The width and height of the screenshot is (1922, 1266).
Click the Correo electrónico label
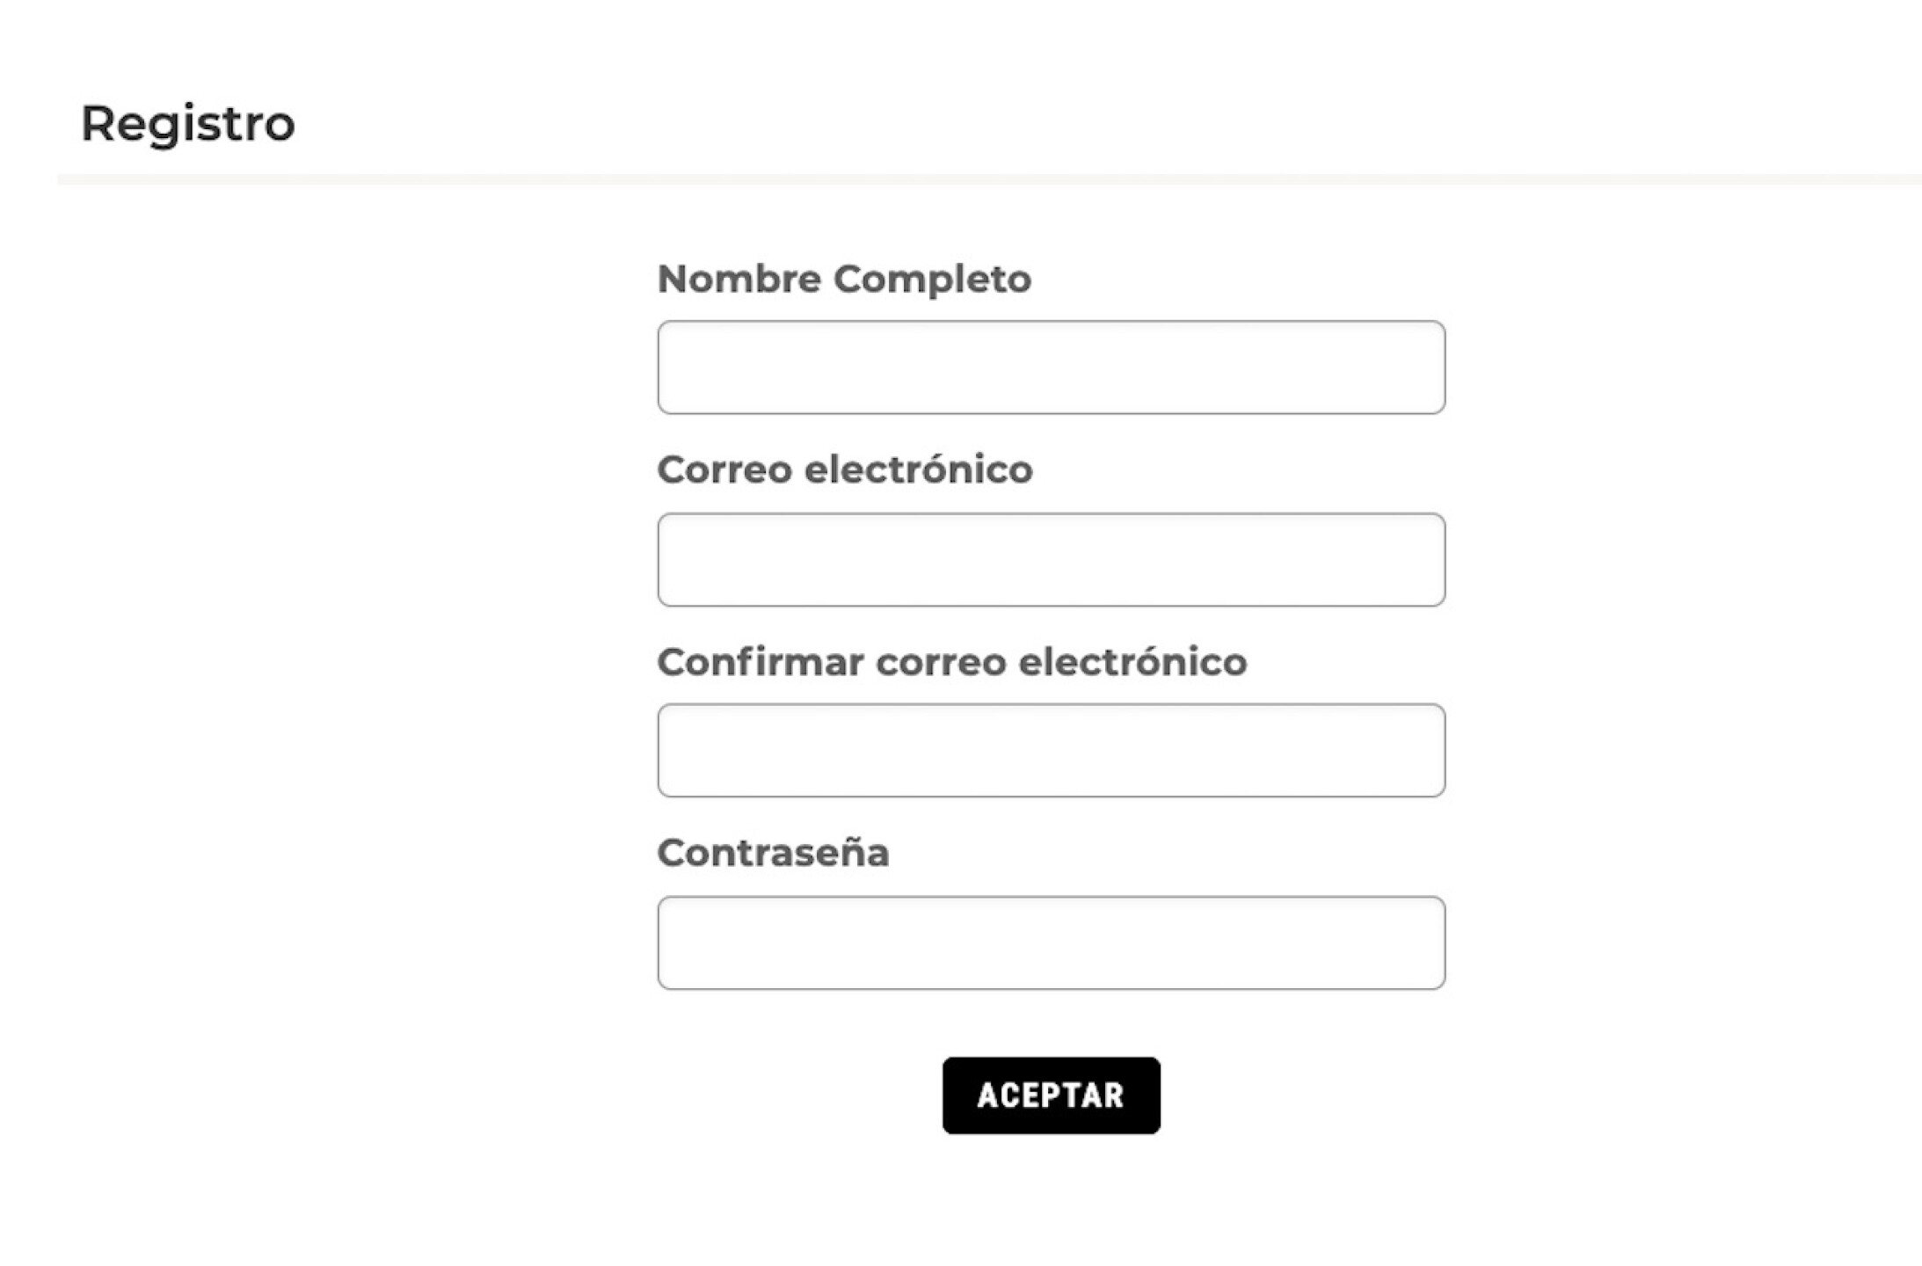click(x=844, y=469)
